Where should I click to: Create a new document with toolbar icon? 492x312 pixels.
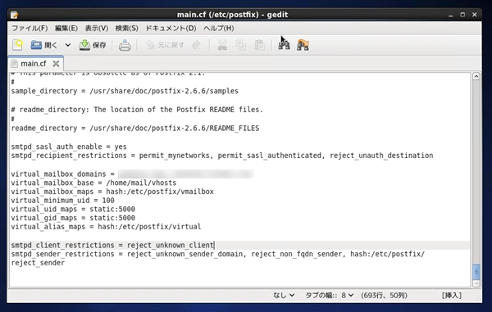[17, 45]
